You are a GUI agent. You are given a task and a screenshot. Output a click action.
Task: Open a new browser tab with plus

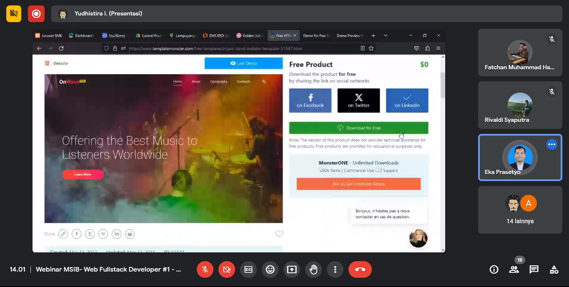373,36
